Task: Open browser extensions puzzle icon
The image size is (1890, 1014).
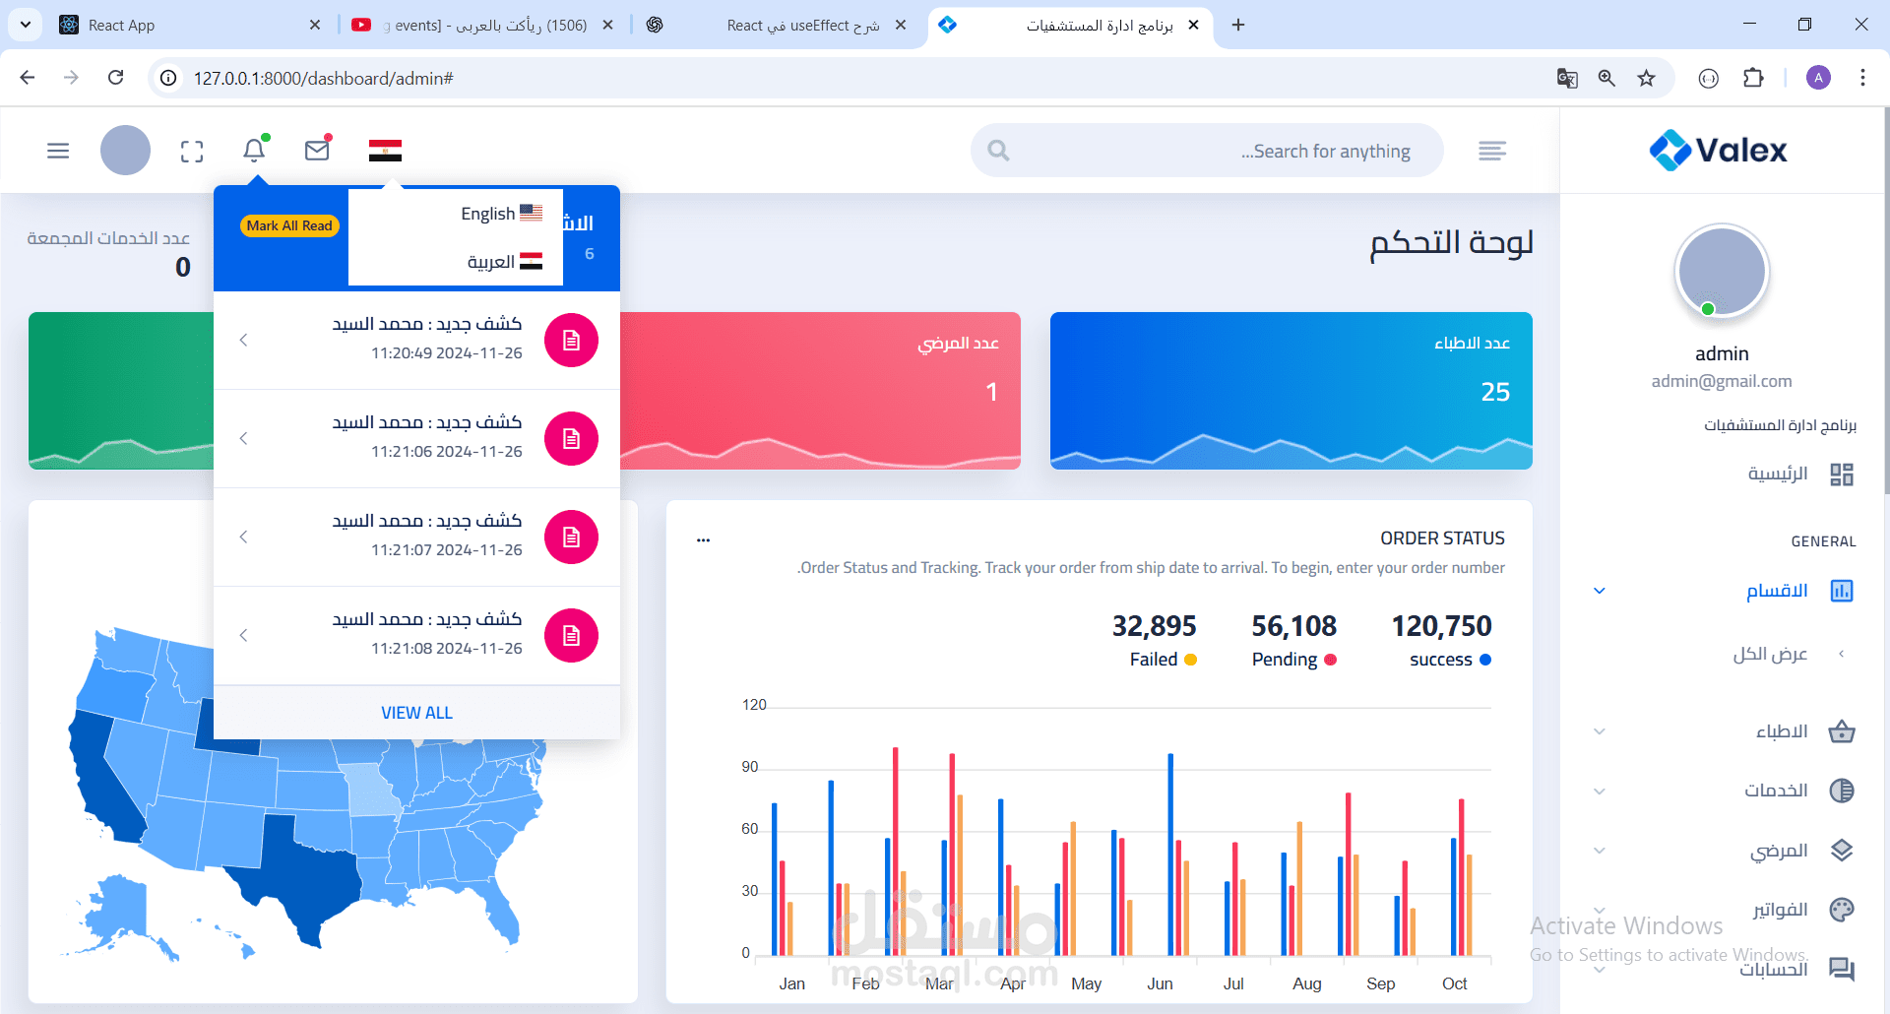Action: click(1753, 78)
